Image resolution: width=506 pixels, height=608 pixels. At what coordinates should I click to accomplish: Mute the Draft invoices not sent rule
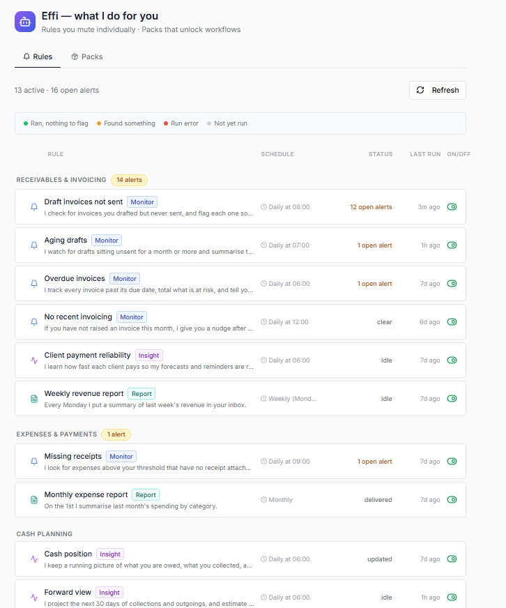452,206
